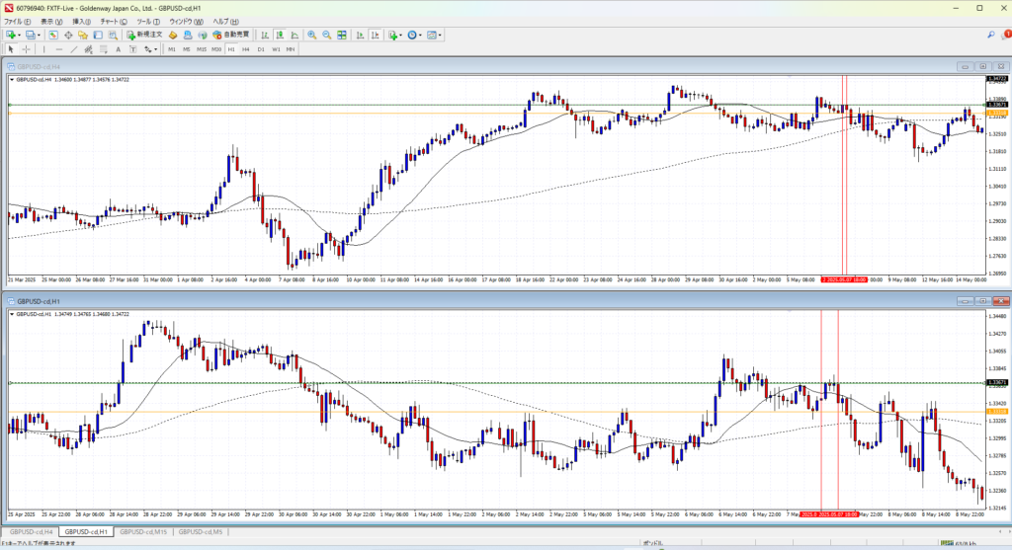The width and height of the screenshot is (1012, 550).
Task: Tile chart windows using the toolbar icon
Action: [342, 35]
